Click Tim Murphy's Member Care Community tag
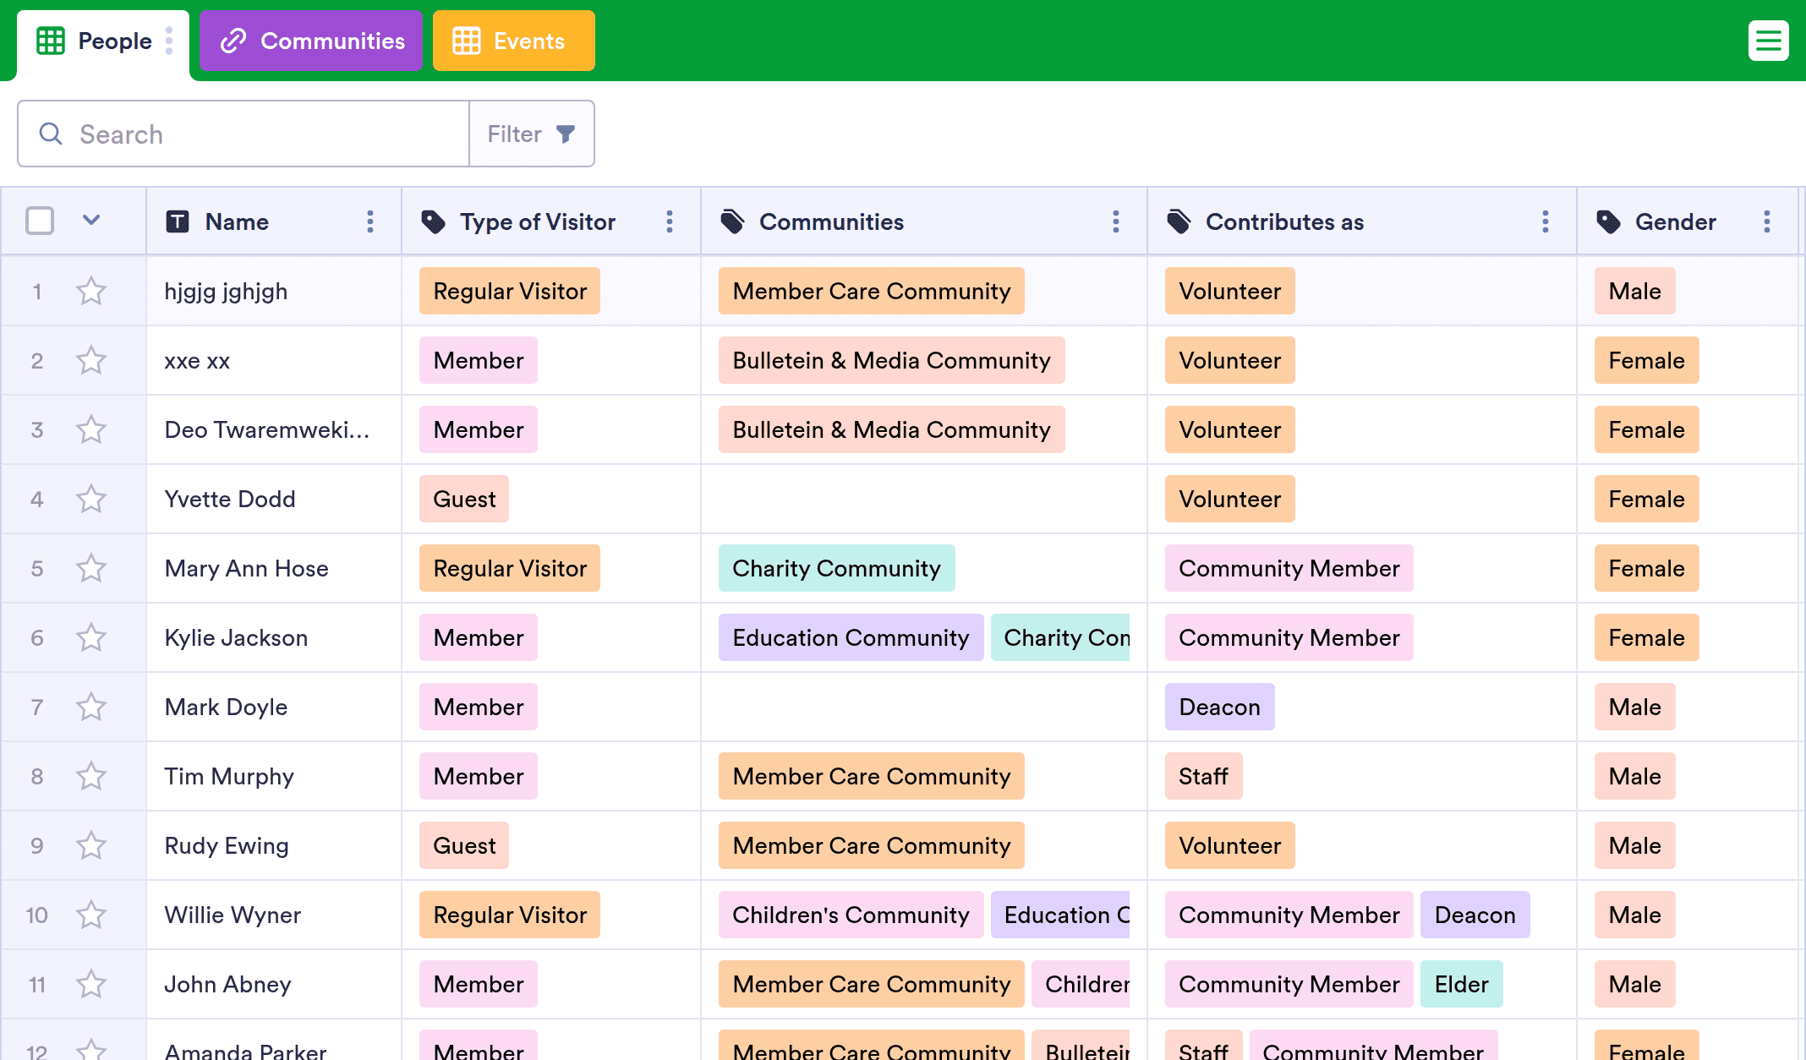Screen dimensions: 1806x1060 coord(871,776)
